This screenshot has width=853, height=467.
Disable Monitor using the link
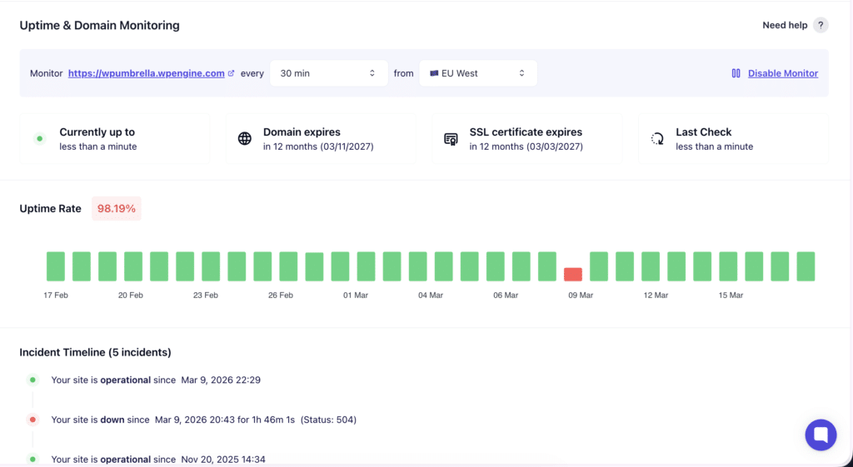coord(782,73)
